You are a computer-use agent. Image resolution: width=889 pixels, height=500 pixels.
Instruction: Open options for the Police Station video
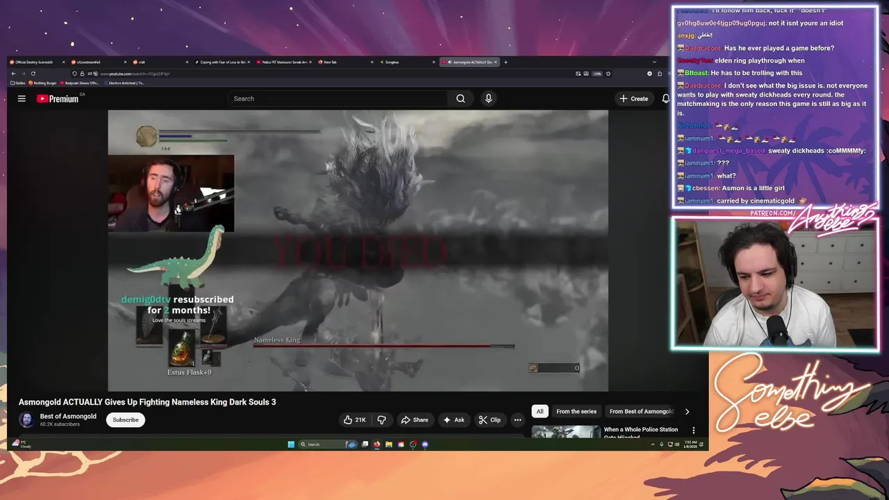tap(693, 431)
